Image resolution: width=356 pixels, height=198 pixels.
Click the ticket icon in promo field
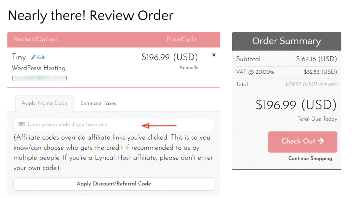[x=22, y=124]
